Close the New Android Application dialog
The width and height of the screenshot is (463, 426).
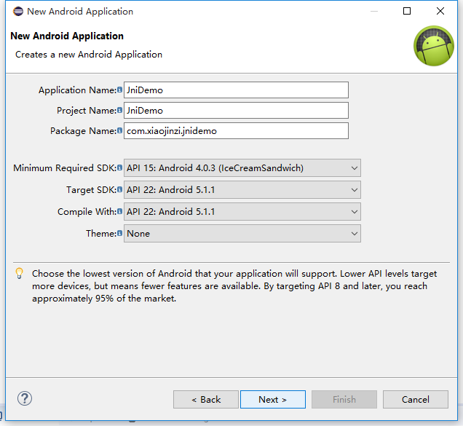click(x=440, y=11)
